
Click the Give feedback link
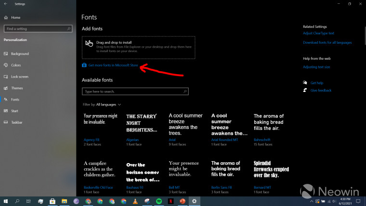321,90
